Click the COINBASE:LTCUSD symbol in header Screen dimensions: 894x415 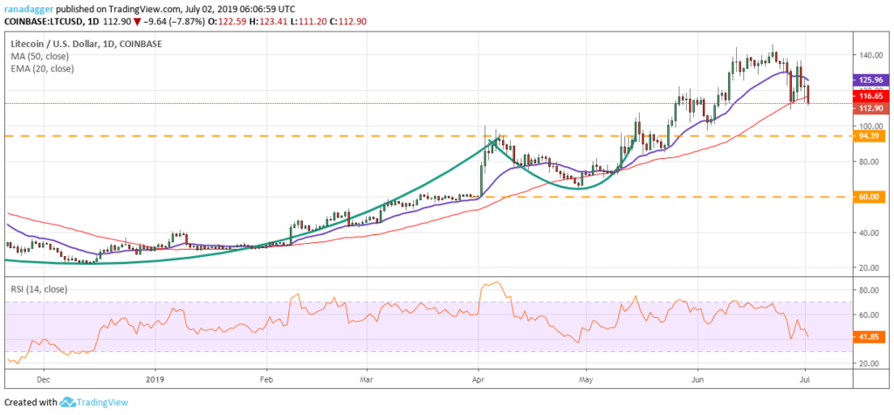(40, 22)
